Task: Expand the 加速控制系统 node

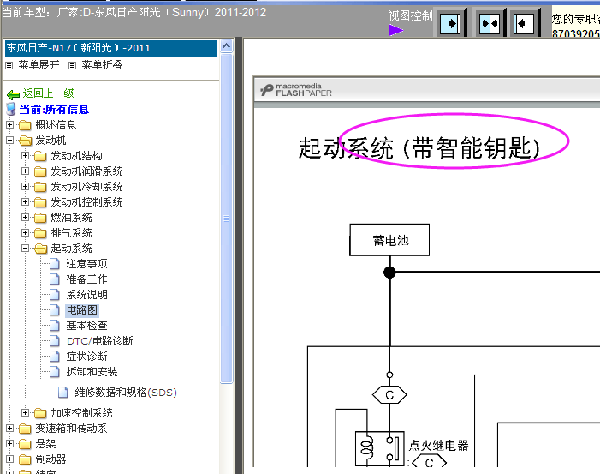Action: coord(26,412)
